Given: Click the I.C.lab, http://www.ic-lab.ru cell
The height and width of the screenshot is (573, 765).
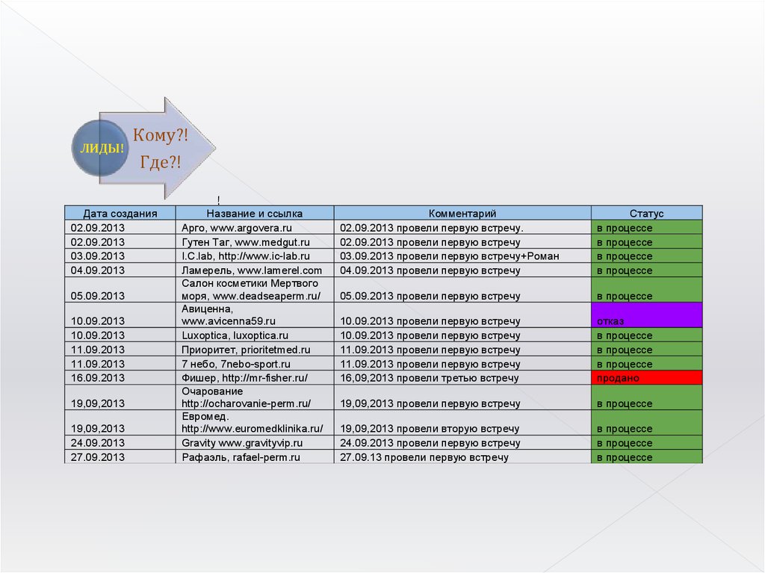Looking at the screenshot, I should [255, 255].
